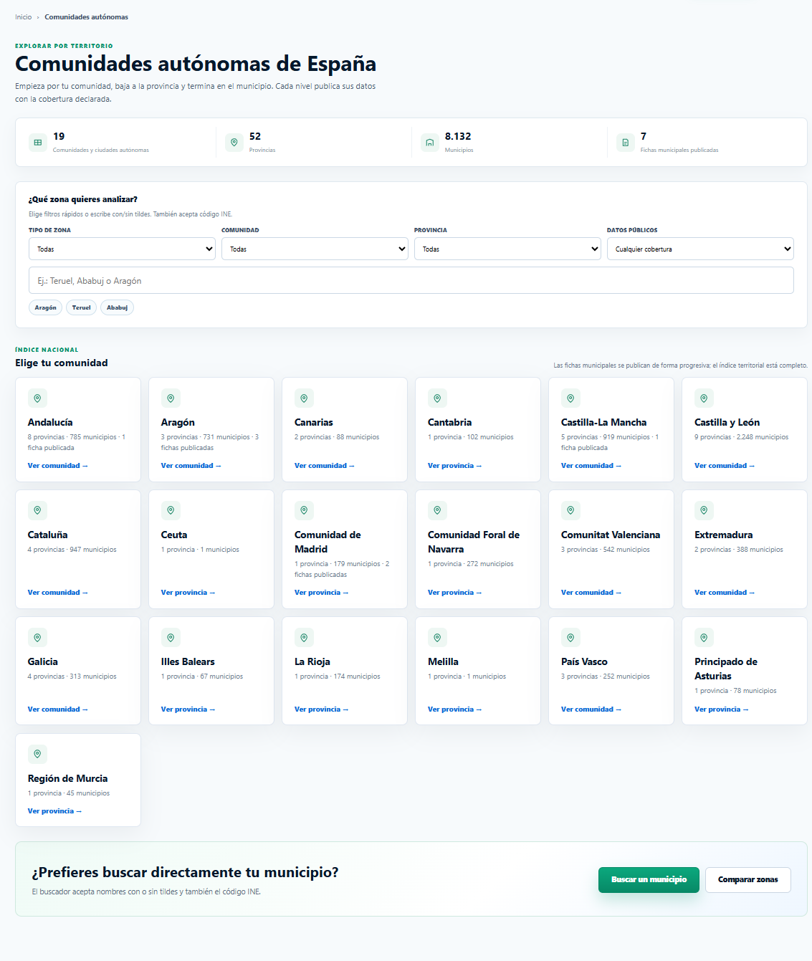Click the pin icon beside 52 Provincias
The width and height of the screenshot is (812, 961).
click(x=234, y=143)
